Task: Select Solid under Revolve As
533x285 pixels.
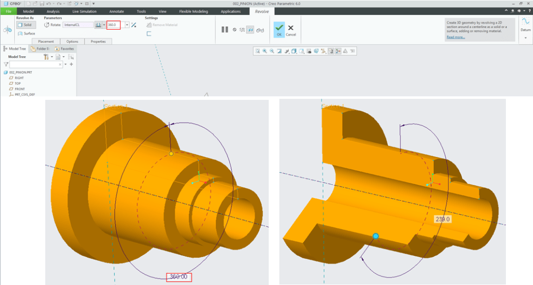Action: tap(26, 25)
